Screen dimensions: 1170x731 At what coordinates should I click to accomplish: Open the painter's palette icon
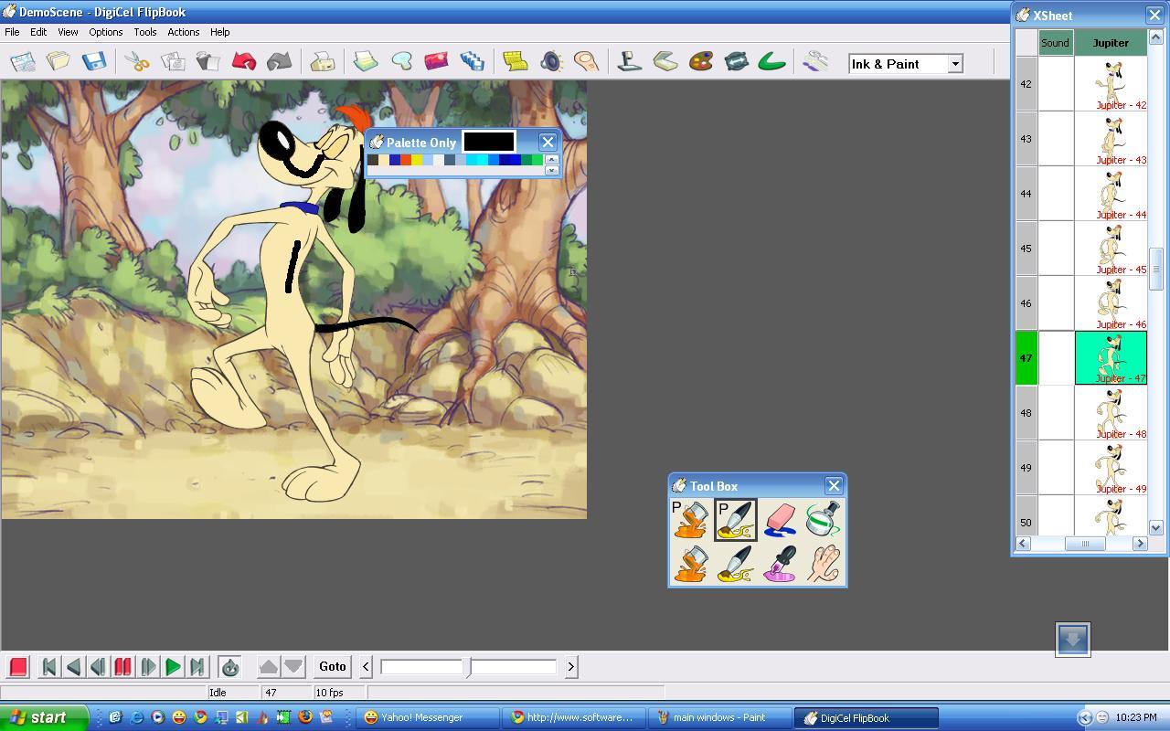click(x=701, y=61)
